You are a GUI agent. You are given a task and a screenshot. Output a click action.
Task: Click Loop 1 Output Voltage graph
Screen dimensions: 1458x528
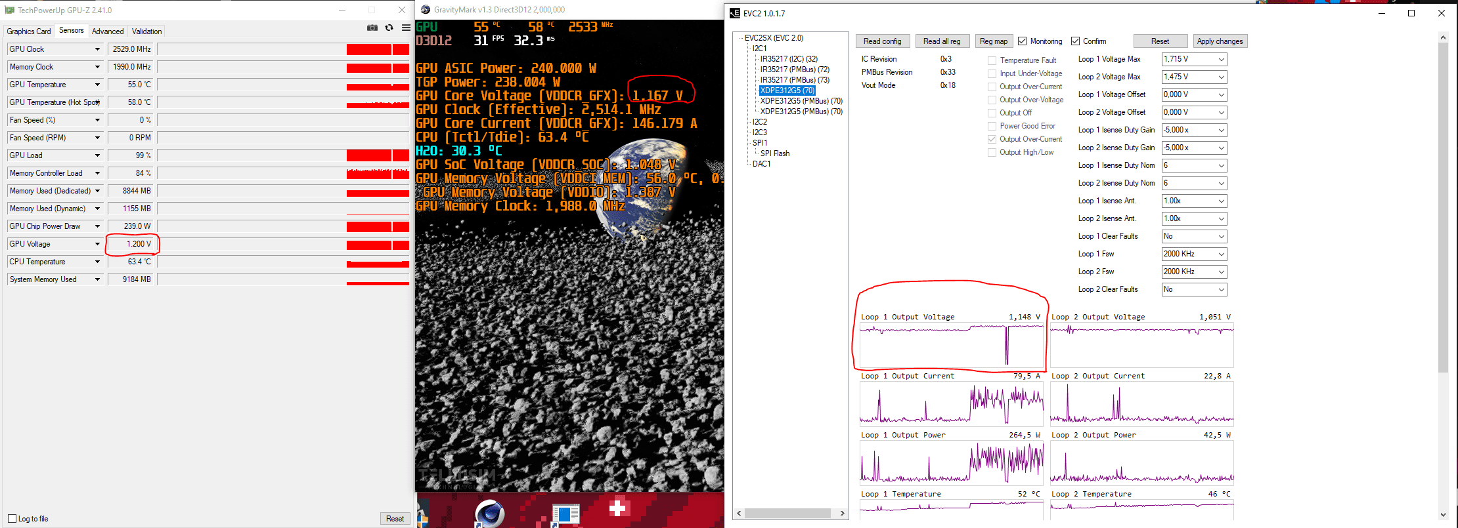click(x=952, y=345)
